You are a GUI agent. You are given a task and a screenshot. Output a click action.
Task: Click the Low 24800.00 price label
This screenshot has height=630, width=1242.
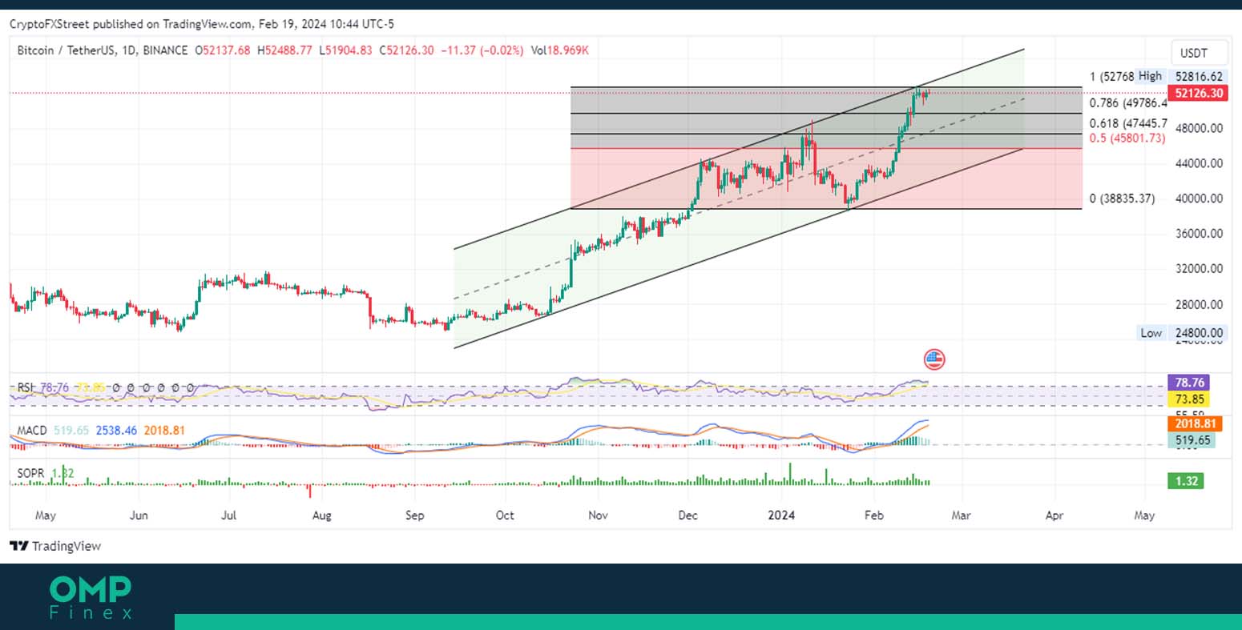click(x=1182, y=332)
